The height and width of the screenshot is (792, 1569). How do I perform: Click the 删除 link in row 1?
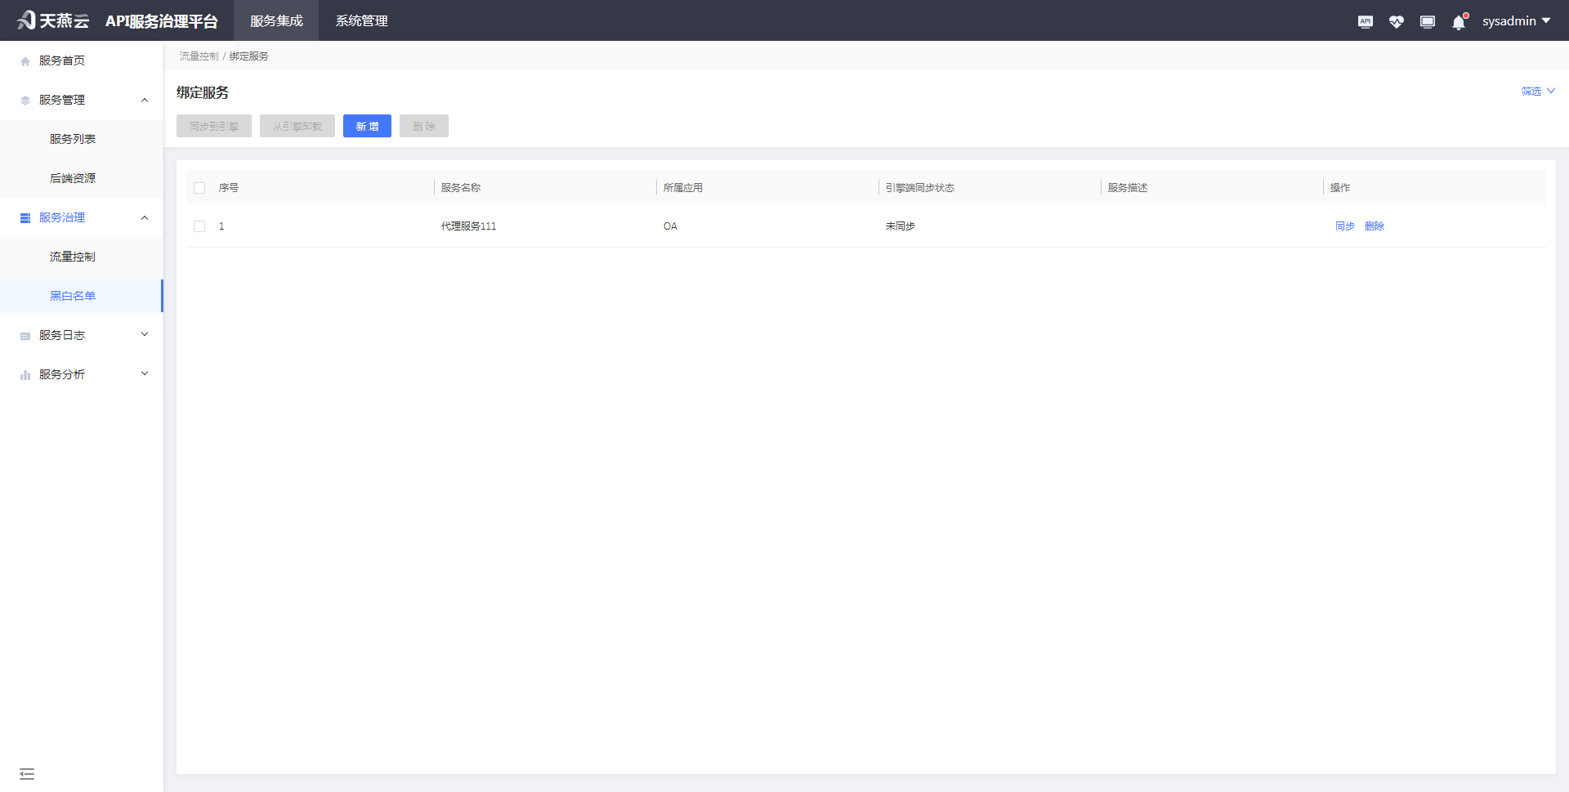click(x=1374, y=226)
